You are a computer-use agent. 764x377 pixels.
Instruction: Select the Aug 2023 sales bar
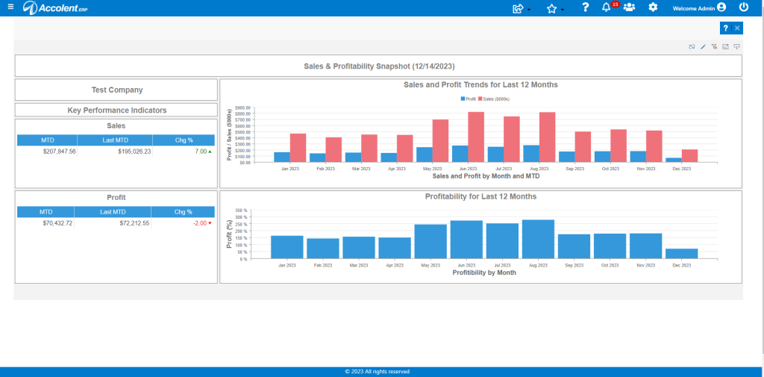click(547, 137)
